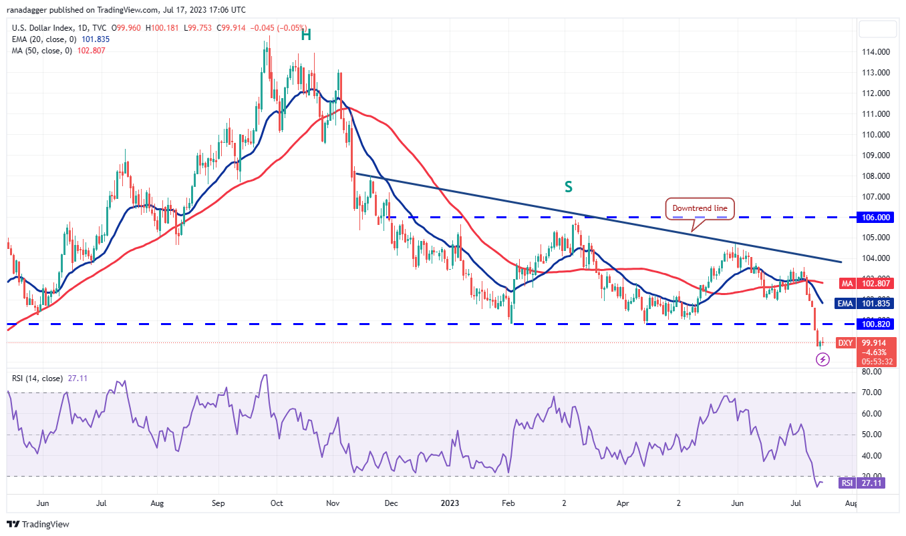Click the purple lightning bolt event icon
The image size is (906, 536).
tap(823, 360)
